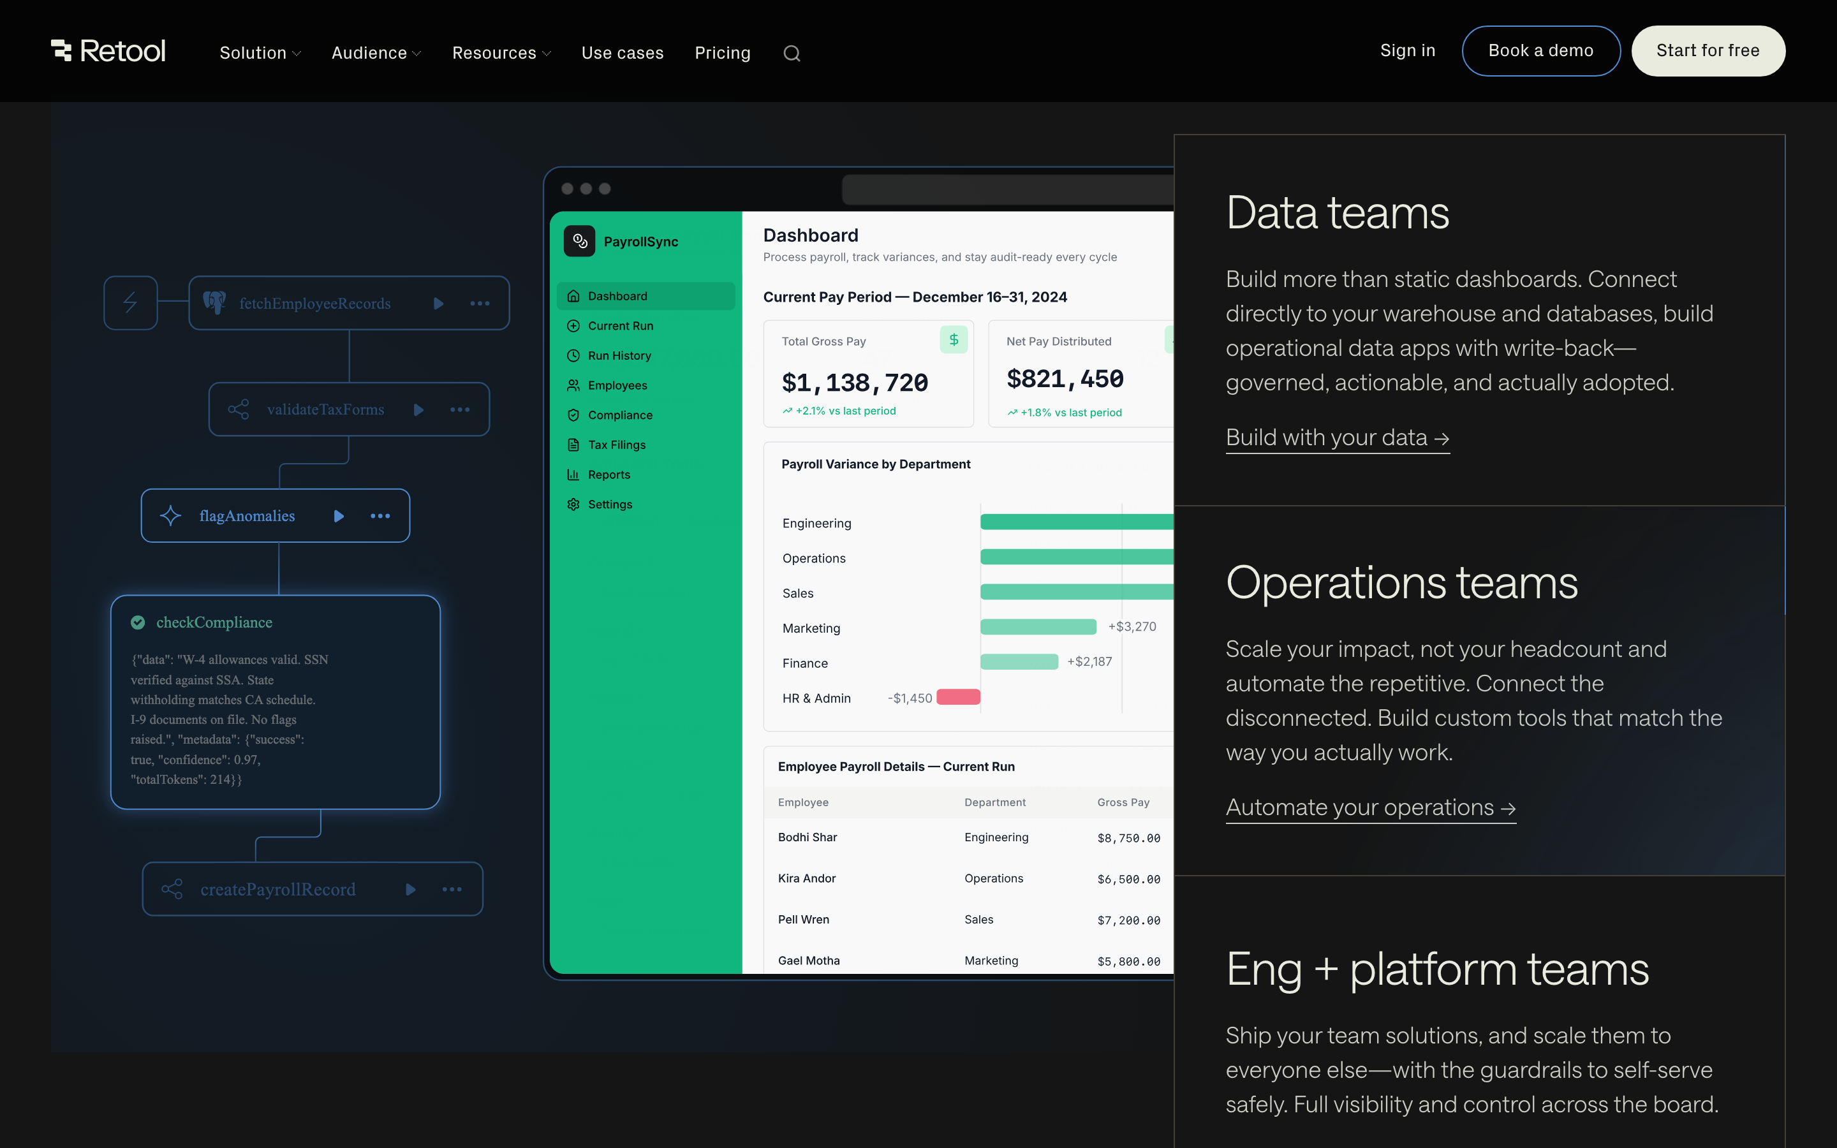Follow the Build with your data link
Screen dimensions: 1837x1148
pos(1338,438)
